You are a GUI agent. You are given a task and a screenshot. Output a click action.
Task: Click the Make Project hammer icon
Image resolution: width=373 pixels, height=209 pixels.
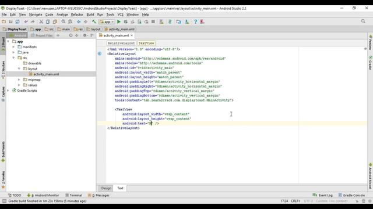94,21
